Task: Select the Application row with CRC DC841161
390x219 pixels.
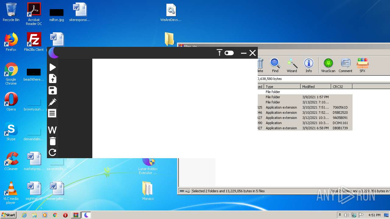Action: point(305,123)
